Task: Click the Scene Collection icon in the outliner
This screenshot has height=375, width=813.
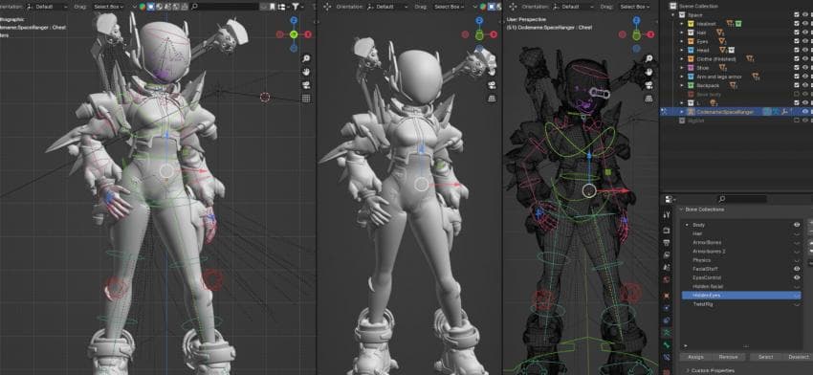Action: coord(674,6)
